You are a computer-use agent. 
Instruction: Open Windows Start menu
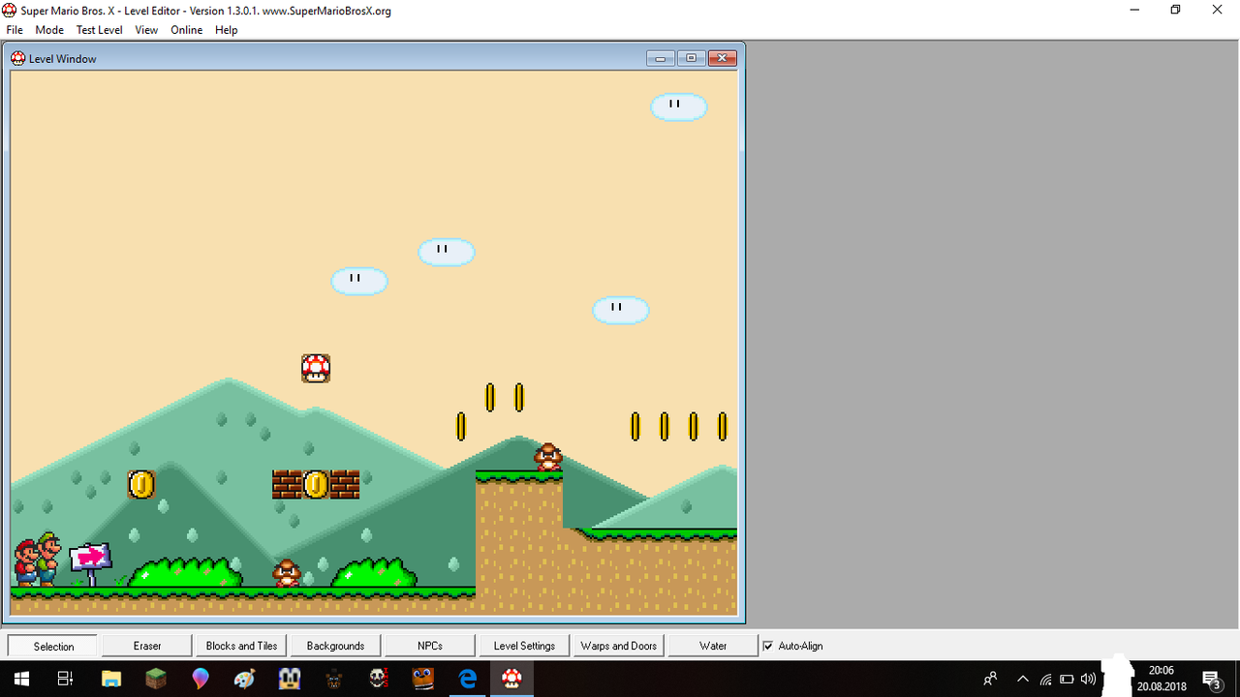click(21, 679)
